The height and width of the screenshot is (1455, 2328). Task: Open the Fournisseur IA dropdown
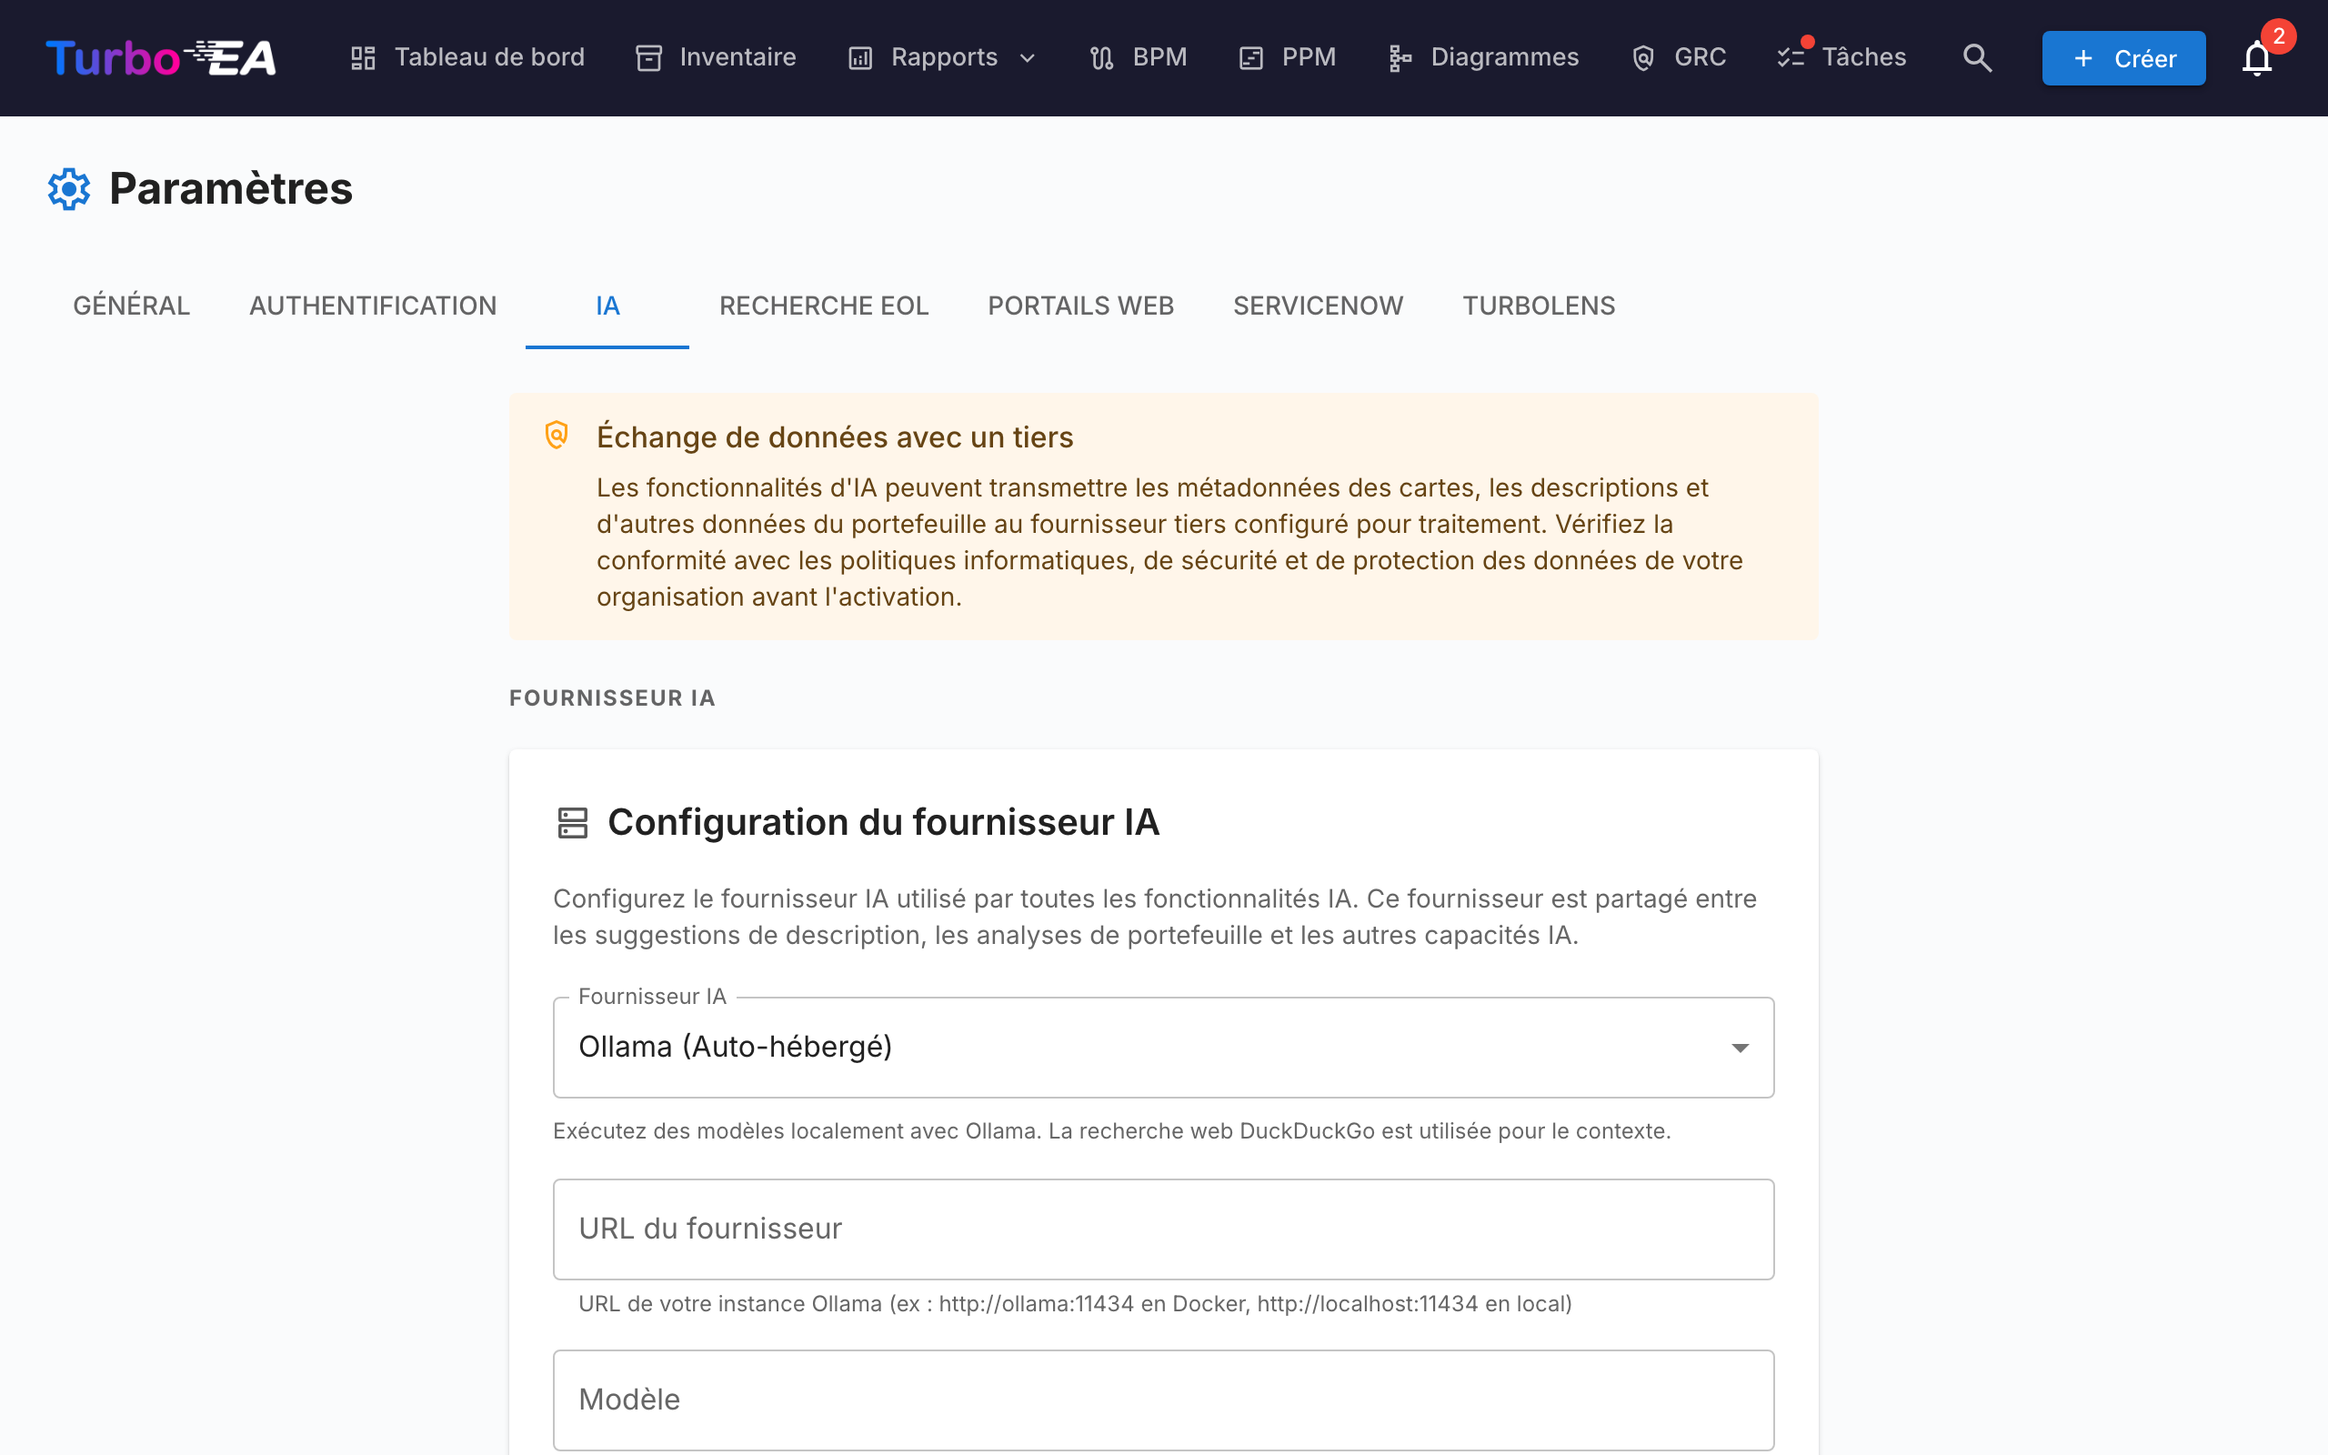[1163, 1047]
